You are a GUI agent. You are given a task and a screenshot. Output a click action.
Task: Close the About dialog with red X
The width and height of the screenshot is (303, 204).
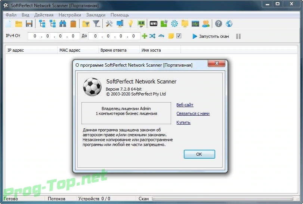tap(216, 63)
